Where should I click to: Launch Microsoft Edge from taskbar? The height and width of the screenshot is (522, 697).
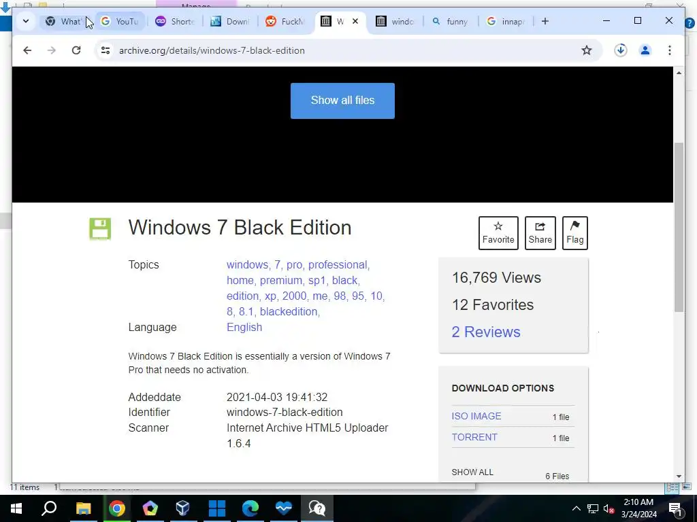coord(250,508)
